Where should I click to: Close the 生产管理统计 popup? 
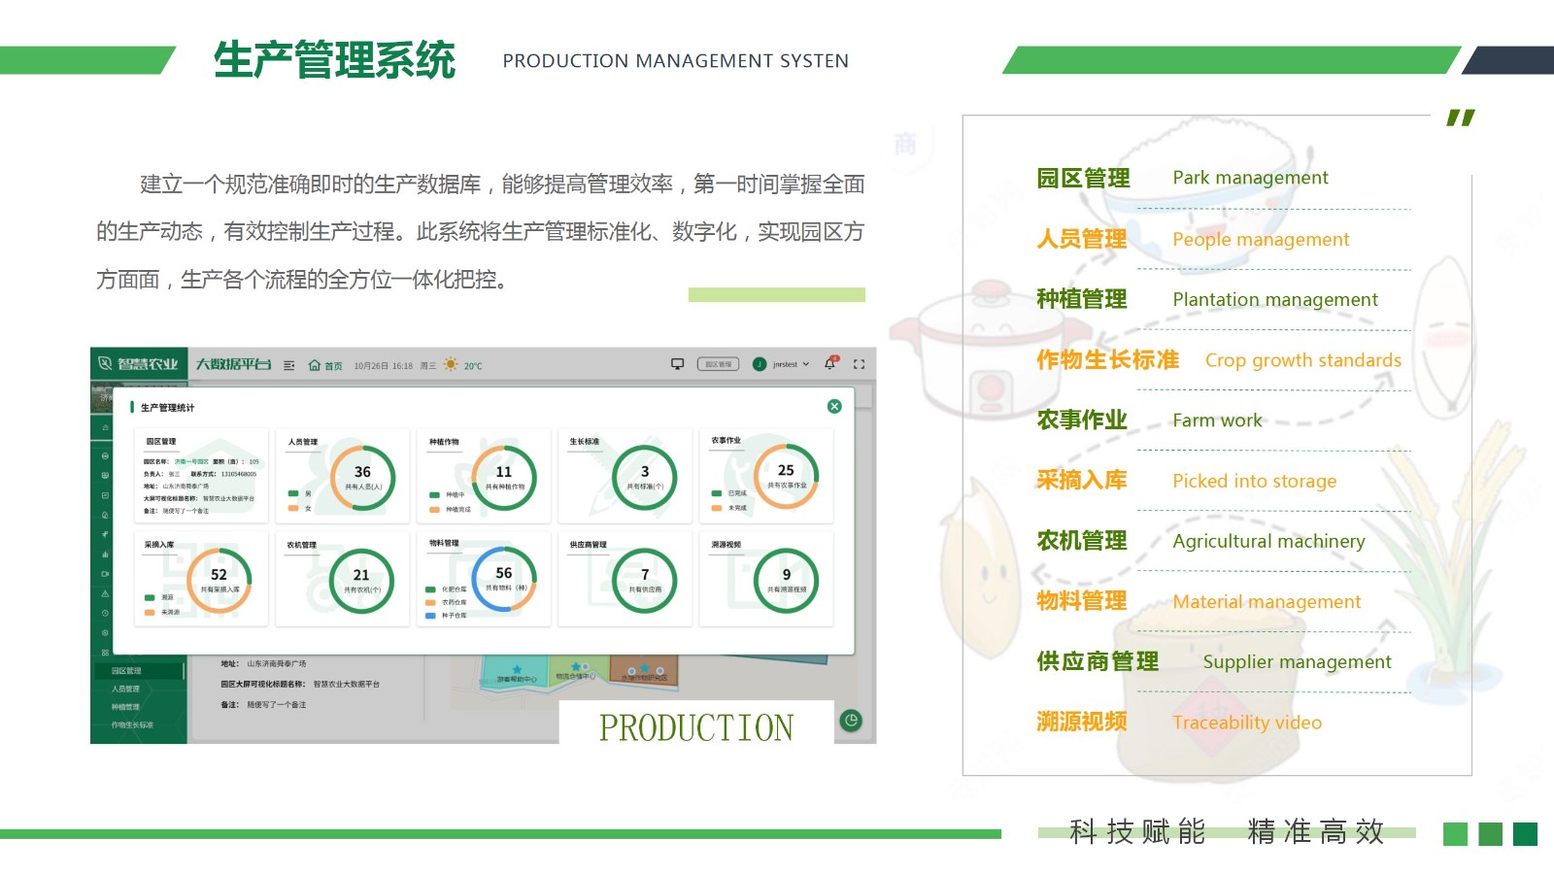pyautogui.click(x=834, y=407)
